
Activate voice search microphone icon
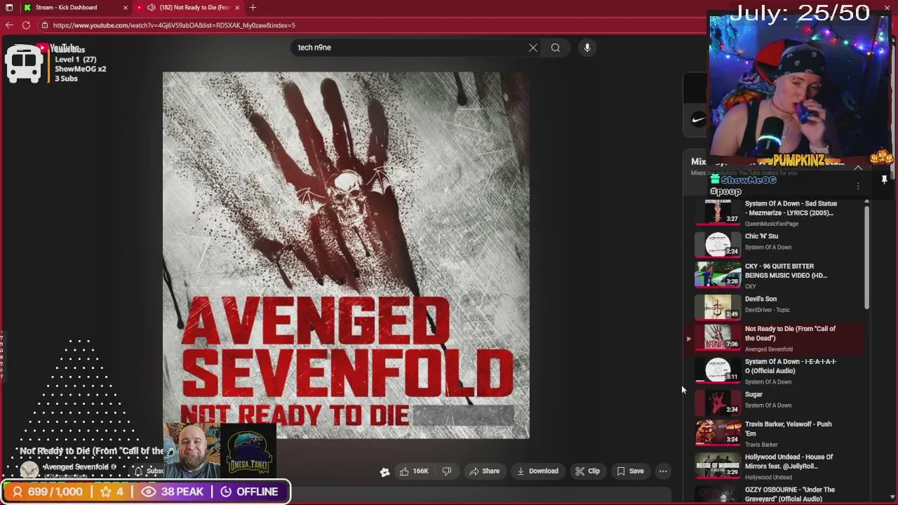pos(587,48)
